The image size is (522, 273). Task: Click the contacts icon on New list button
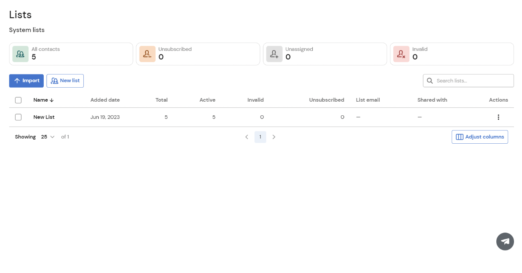[x=54, y=80]
